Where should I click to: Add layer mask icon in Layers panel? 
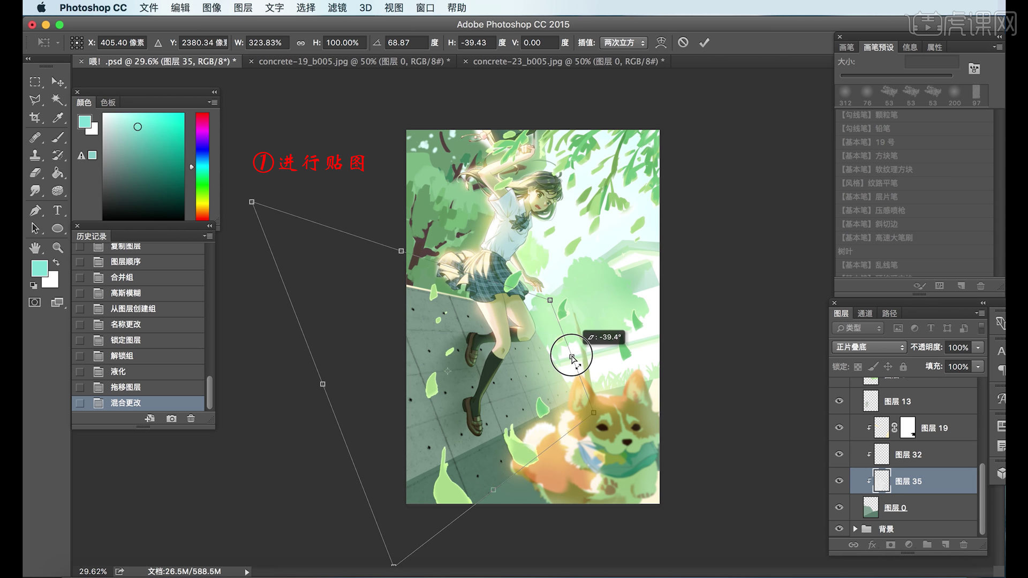[890, 545]
